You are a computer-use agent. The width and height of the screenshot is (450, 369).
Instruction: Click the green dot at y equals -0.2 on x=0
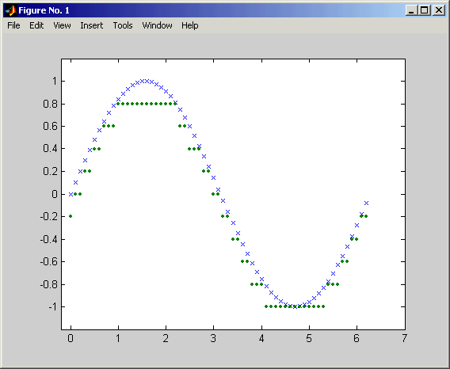(x=71, y=216)
